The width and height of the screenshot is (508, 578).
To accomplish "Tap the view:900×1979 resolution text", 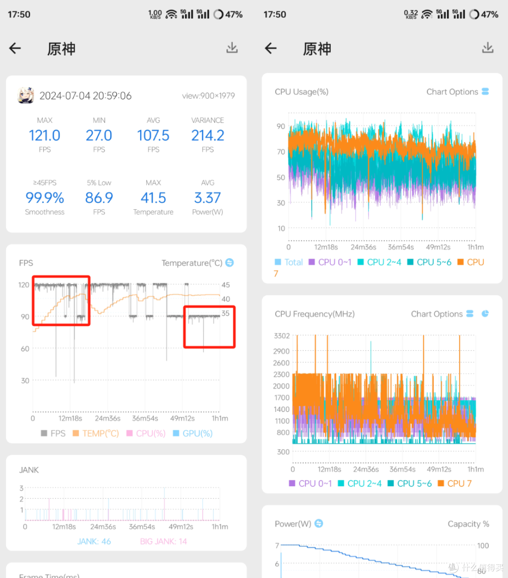I will pyautogui.click(x=208, y=95).
